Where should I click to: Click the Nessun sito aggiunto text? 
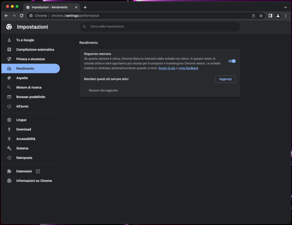[x=103, y=90]
